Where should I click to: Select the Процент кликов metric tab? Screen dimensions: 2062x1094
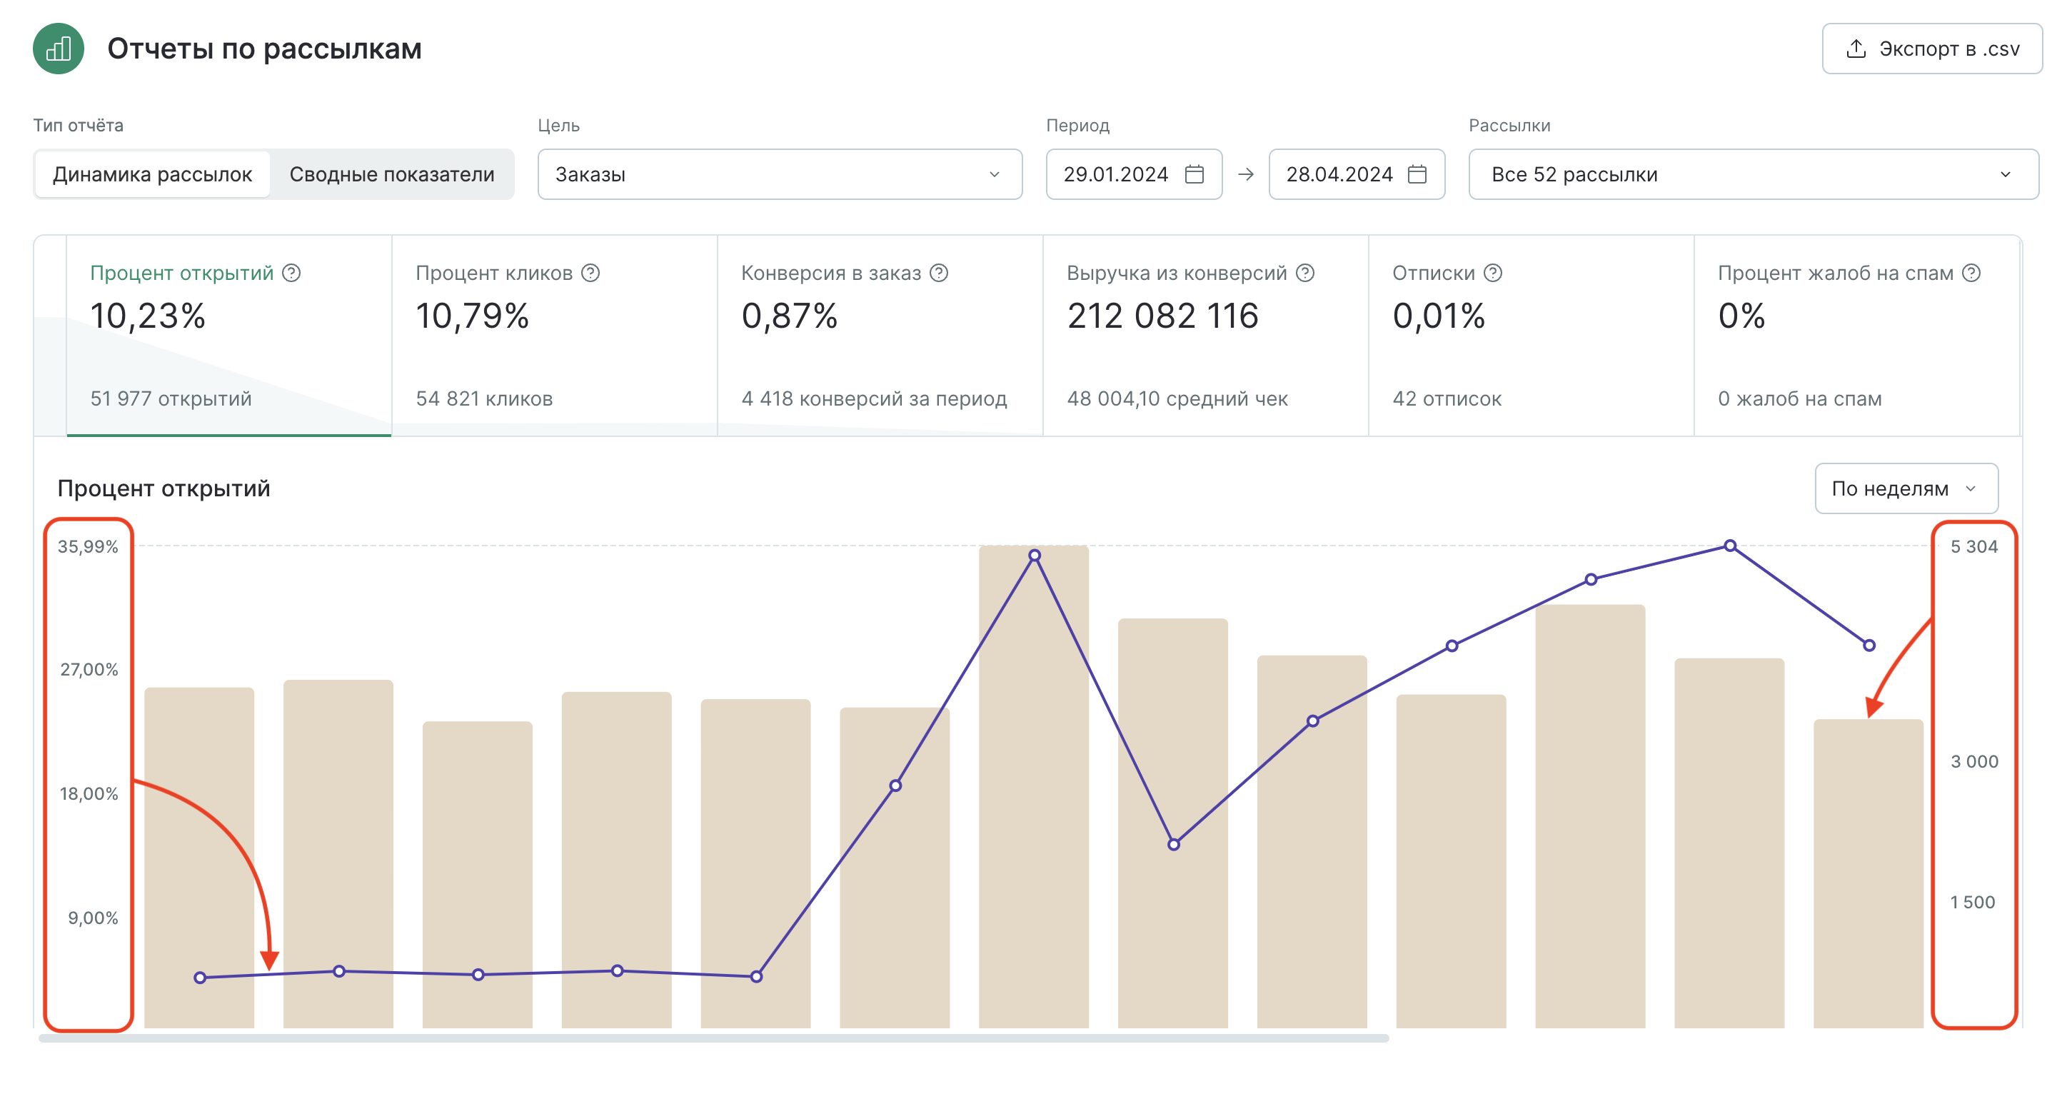coord(555,336)
